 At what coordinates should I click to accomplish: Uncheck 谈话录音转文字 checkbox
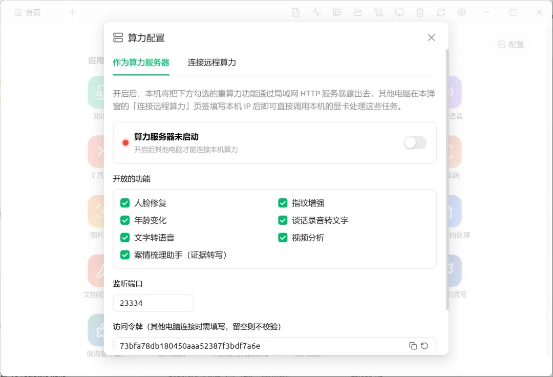tap(283, 220)
